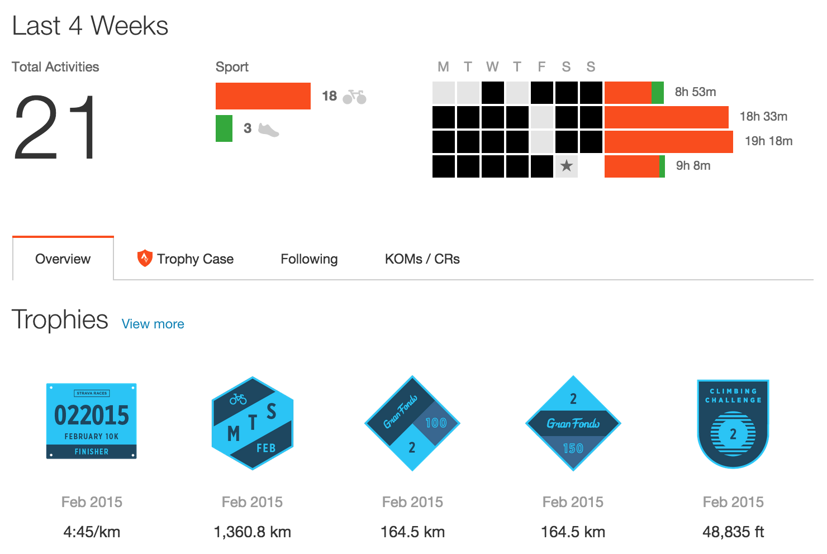Select the 19h 18m weekly time bar
The height and width of the screenshot is (554, 827).
[669, 142]
